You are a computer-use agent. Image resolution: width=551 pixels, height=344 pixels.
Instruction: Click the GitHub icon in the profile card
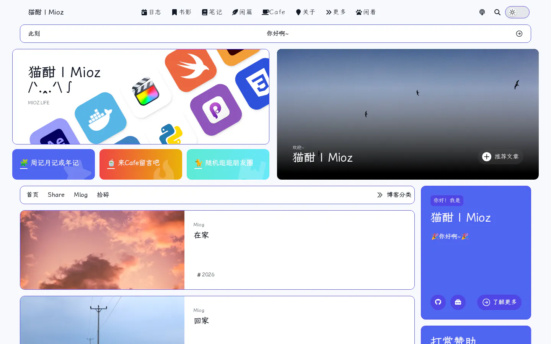[x=438, y=302]
